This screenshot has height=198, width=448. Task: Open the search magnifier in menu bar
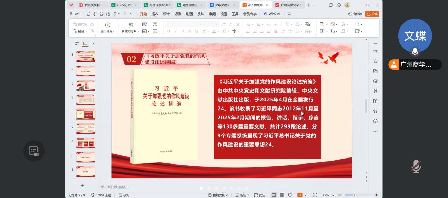click(289, 14)
